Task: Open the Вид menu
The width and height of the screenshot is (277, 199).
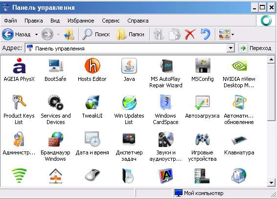Action: 55,21
